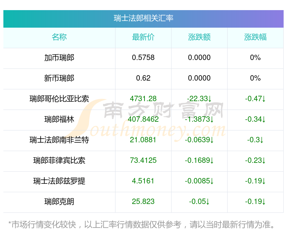Click the market disclaimer footnote text

click(x=143, y=224)
